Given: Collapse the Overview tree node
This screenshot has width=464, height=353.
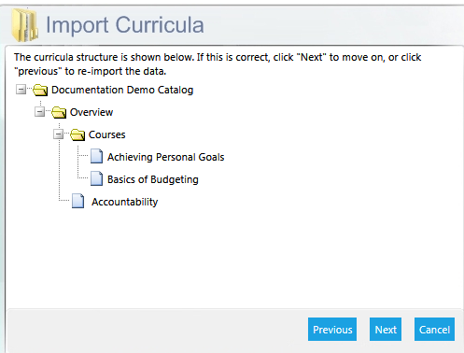Looking at the screenshot, I should click(39, 112).
